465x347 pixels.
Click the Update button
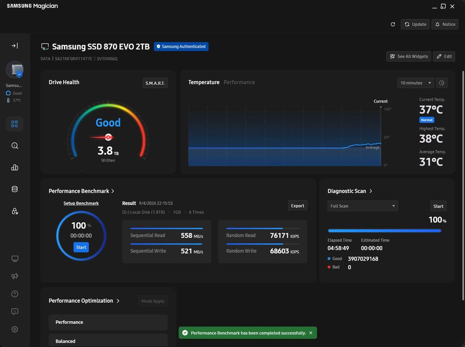coord(415,24)
